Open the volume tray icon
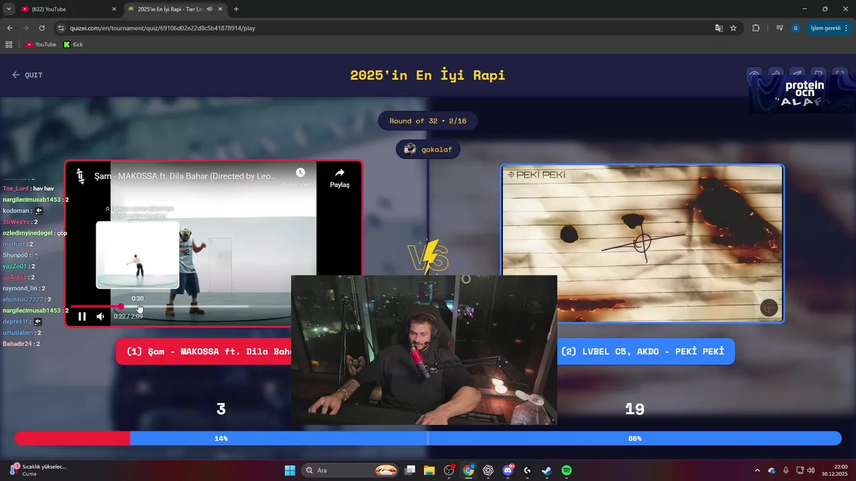This screenshot has width=856, height=481. pos(811,470)
